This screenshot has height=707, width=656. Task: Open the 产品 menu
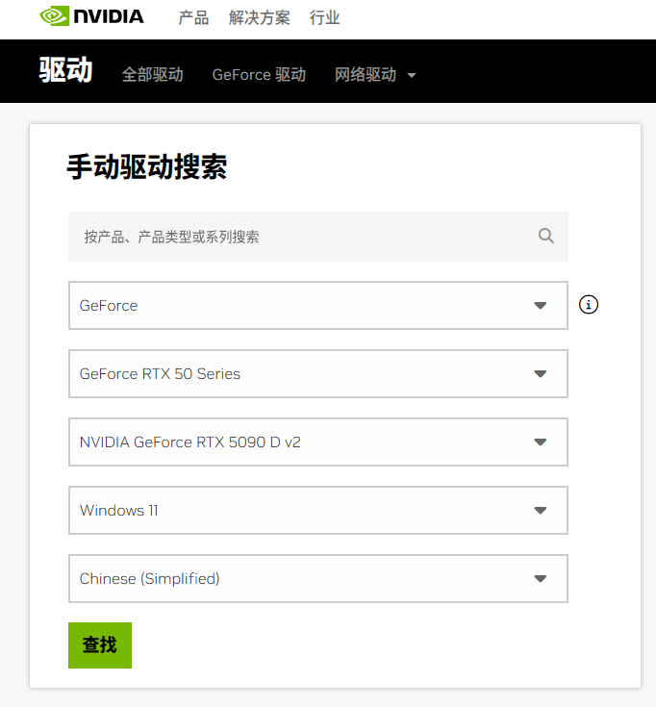point(193,18)
